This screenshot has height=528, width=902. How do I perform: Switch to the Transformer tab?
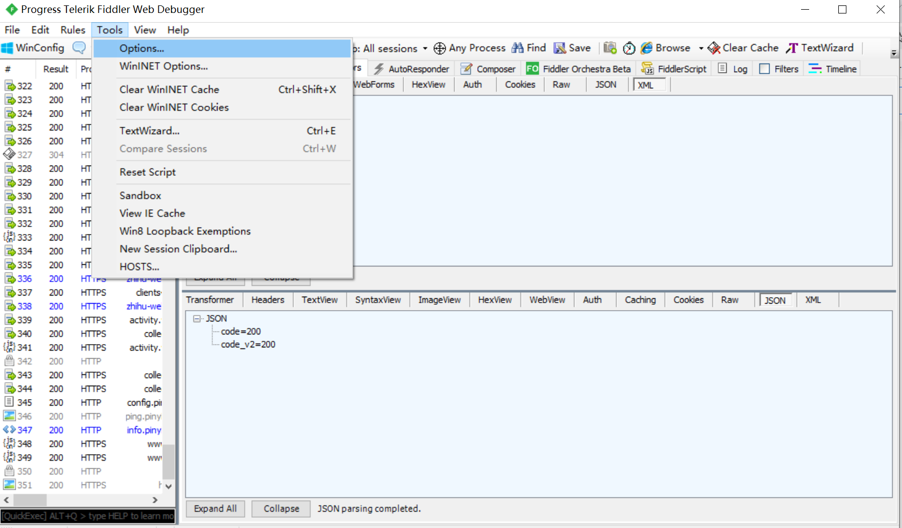[x=210, y=300]
